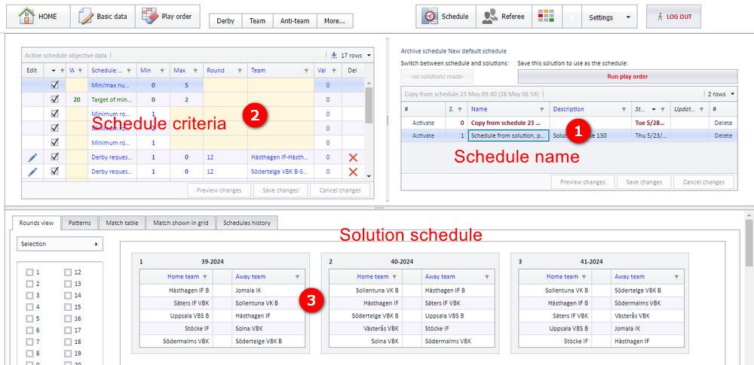Screen dimensions: 754x365
Task: Click the Jomala IK cell in round 1
Action: pos(268,290)
